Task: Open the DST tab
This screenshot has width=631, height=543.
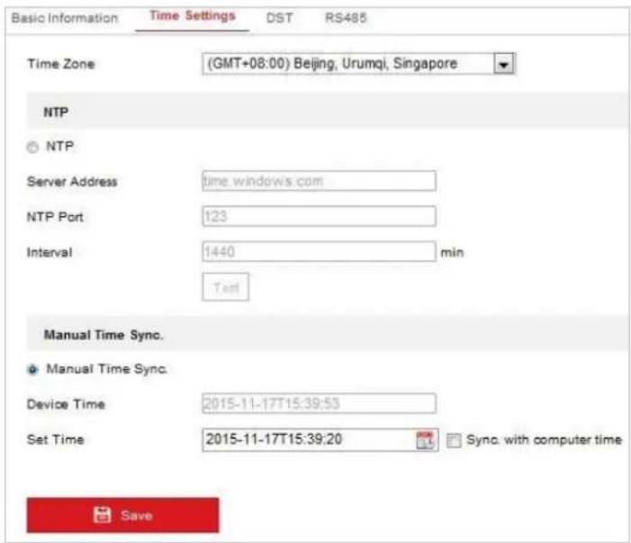Action: point(279,18)
